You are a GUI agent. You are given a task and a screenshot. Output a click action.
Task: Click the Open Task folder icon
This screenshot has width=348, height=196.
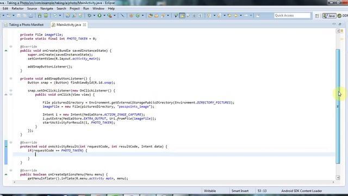coord(157,16)
